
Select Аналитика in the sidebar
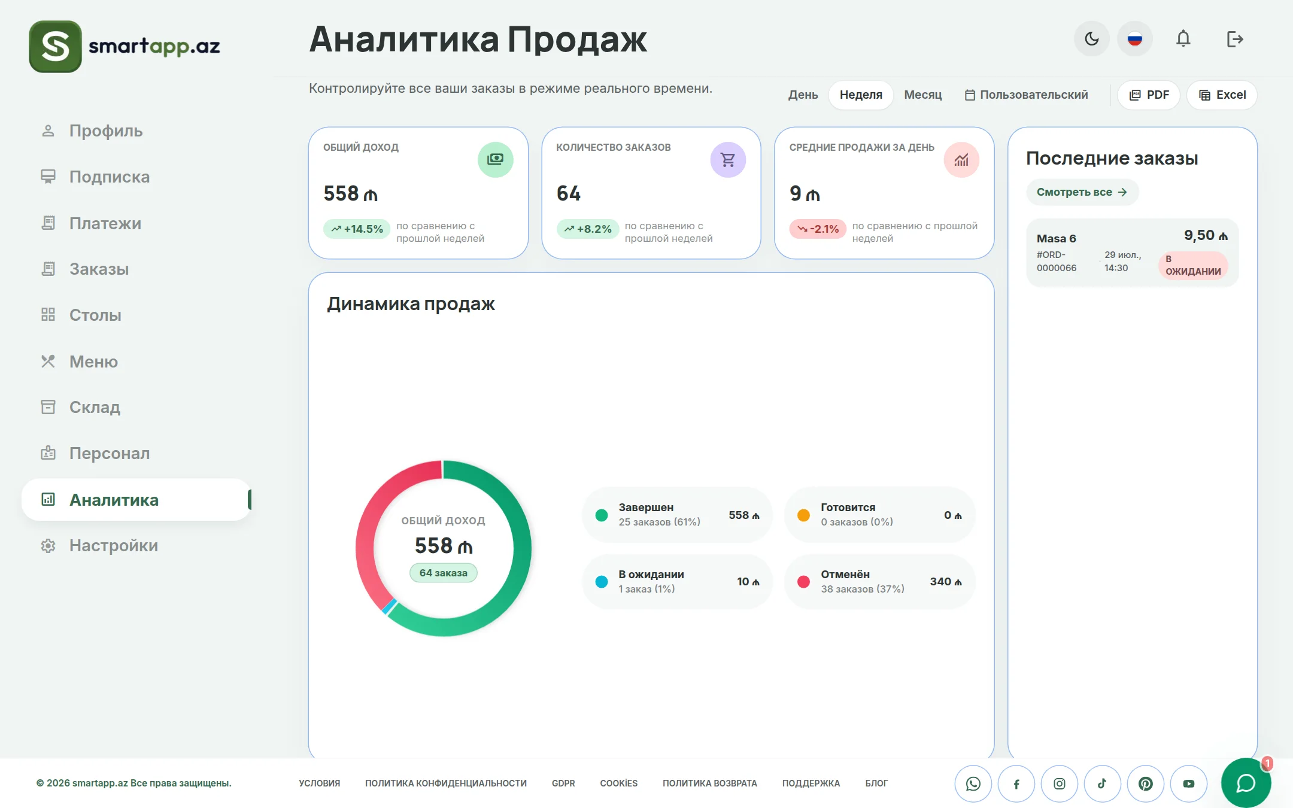136,500
